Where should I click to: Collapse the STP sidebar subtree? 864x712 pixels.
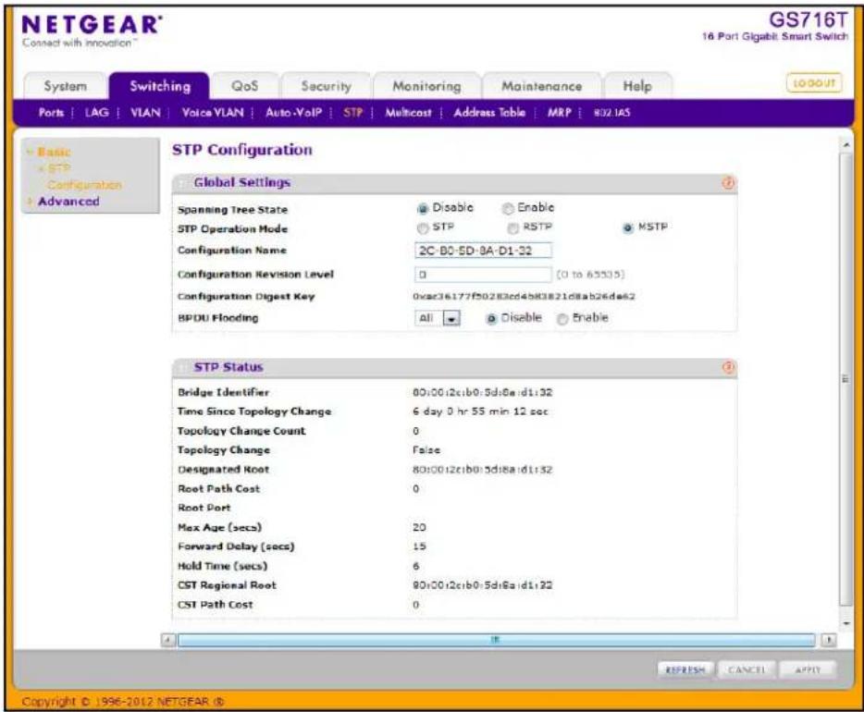pos(42,168)
